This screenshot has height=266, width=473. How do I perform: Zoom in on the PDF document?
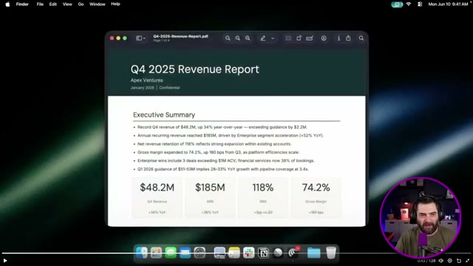tap(248, 38)
